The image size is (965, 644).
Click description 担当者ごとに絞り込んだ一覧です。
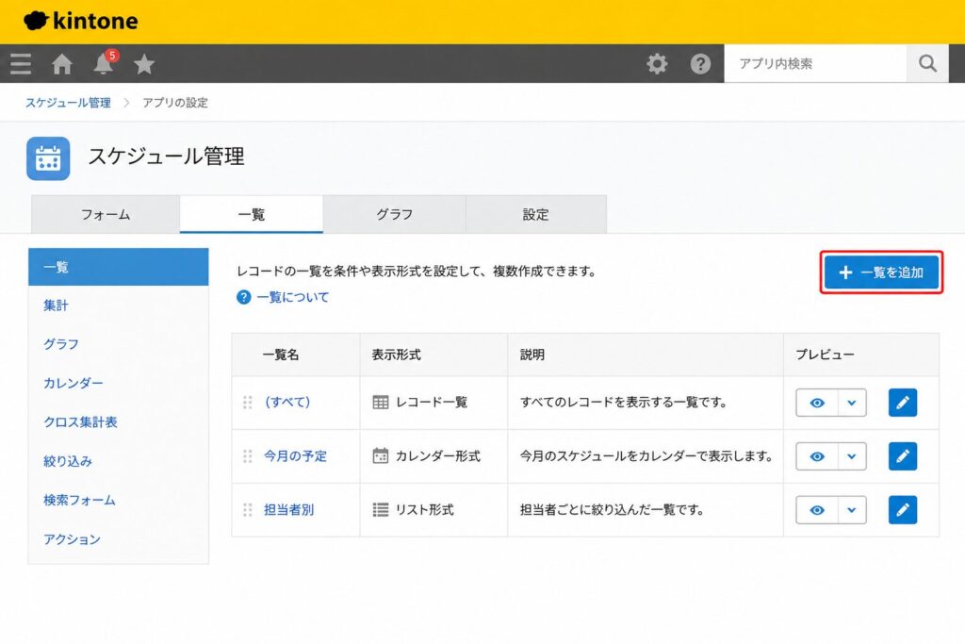[612, 510]
